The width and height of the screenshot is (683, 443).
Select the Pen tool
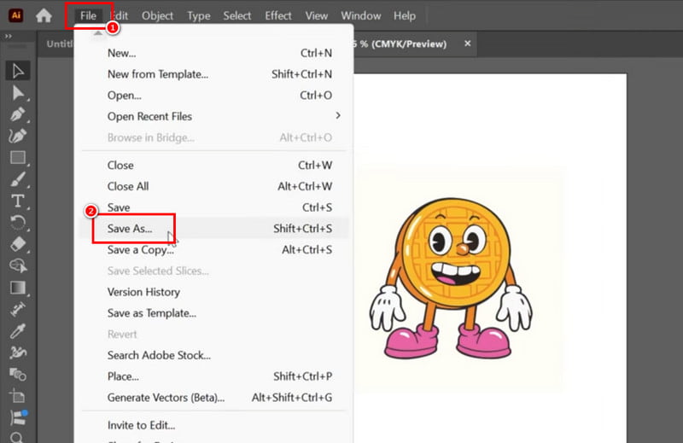[x=17, y=114]
